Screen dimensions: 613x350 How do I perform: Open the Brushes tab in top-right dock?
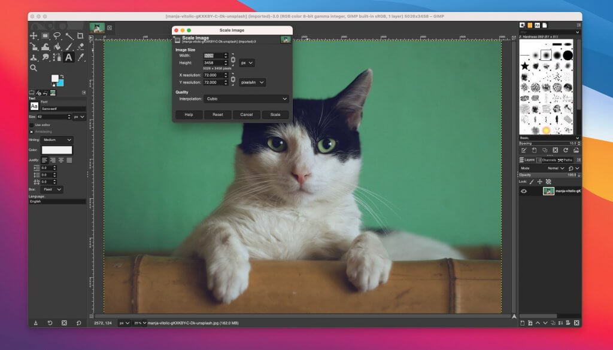[522, 25]
